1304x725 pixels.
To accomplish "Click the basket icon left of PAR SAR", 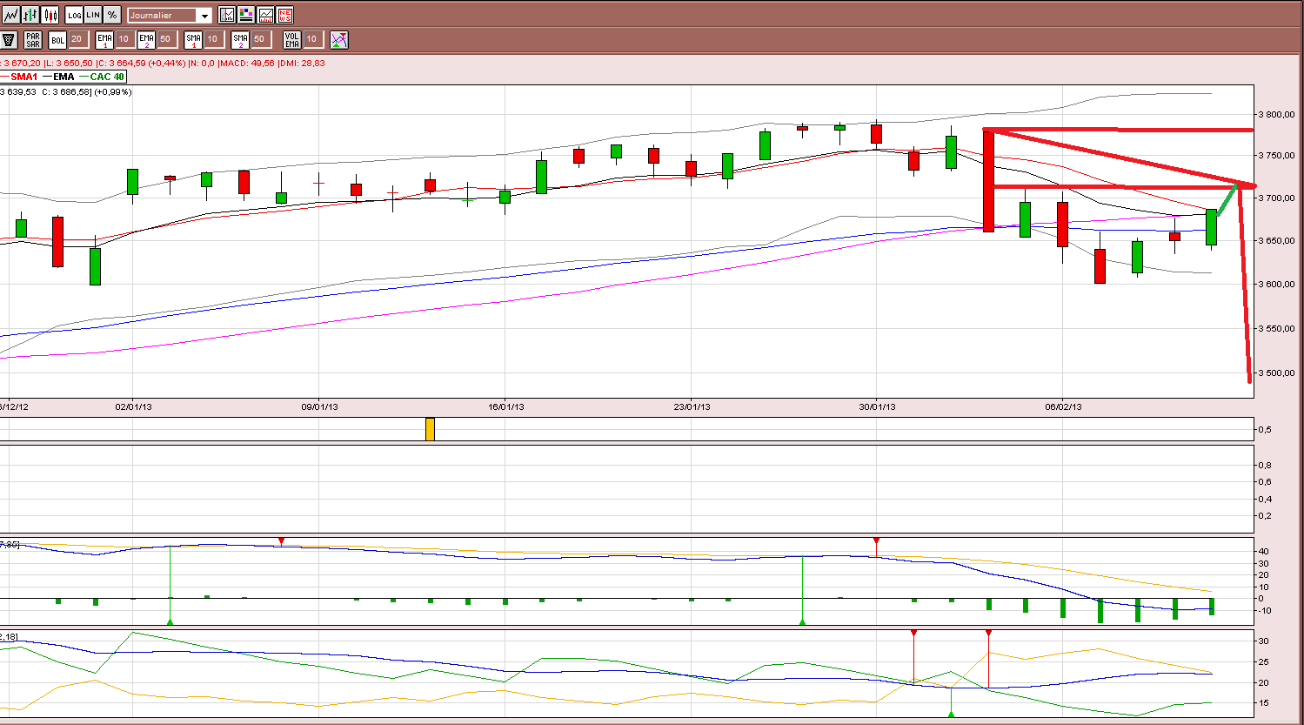I will (9, 39).
